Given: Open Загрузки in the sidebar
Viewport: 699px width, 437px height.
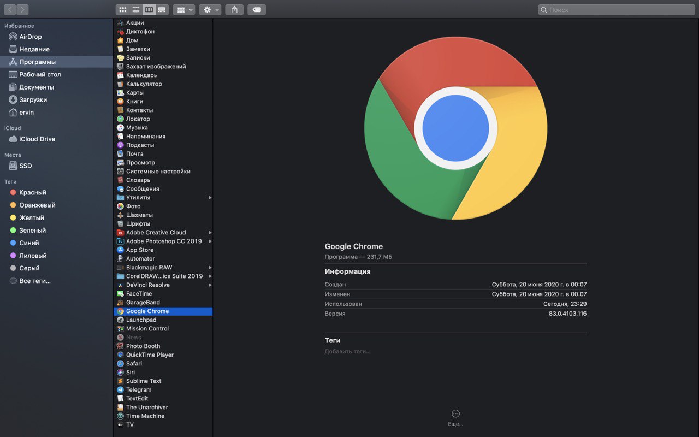Looking at the screenshot, I should coord(56,99).
